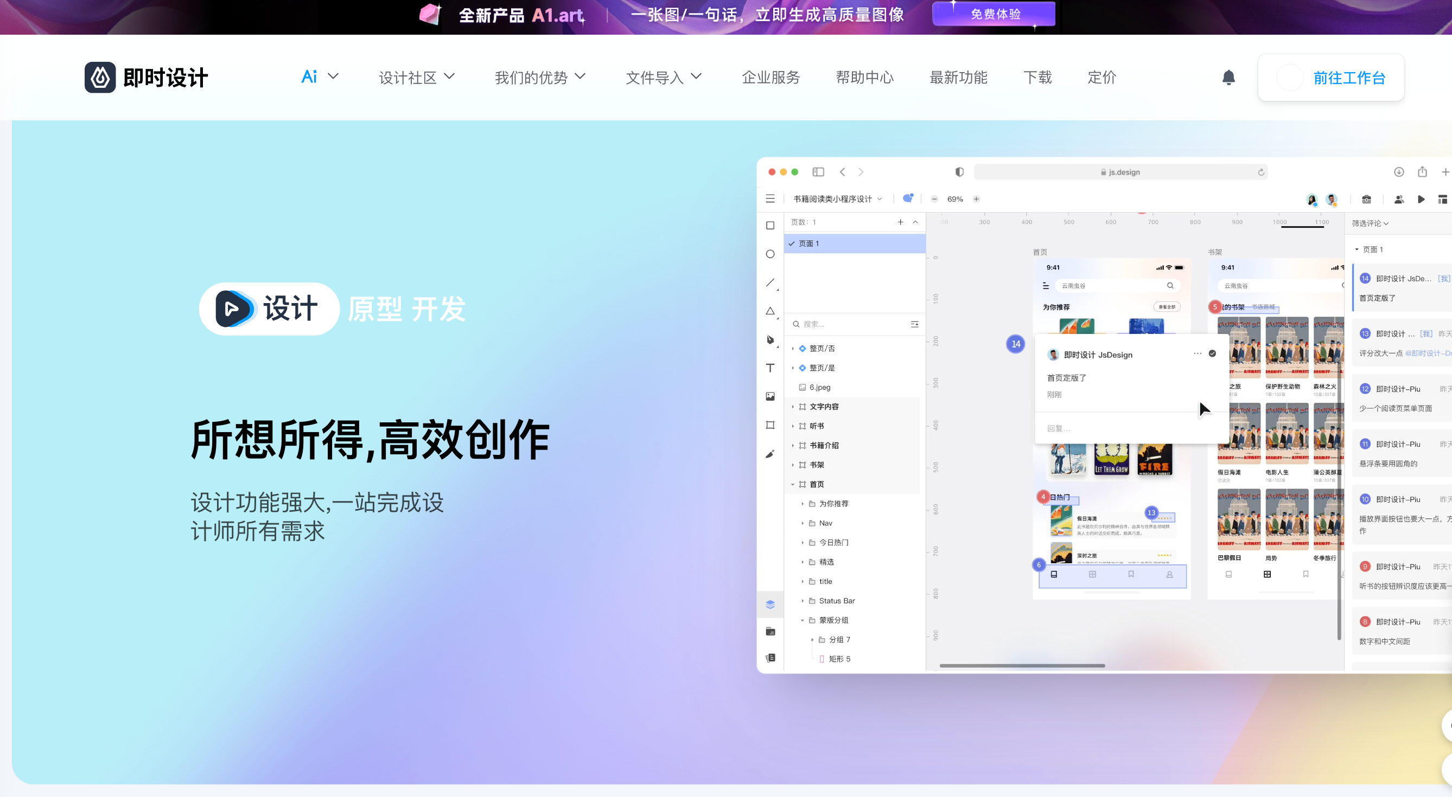Click 帮助中心 in the navigation bar

tap(865, 77)
